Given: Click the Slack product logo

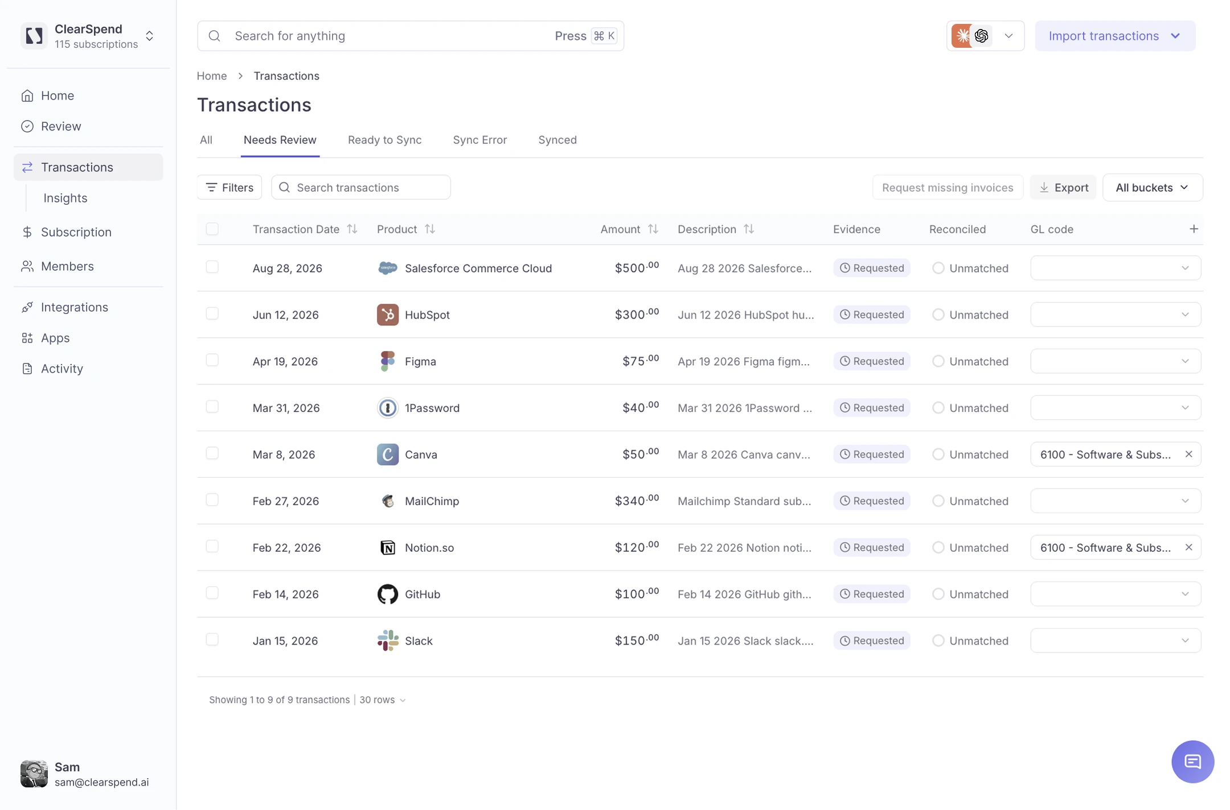Looking at the screenshot, I should click(x=388, y=641).
